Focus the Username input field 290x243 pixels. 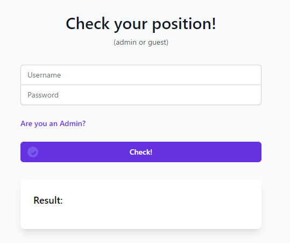[x=141, y=75]
